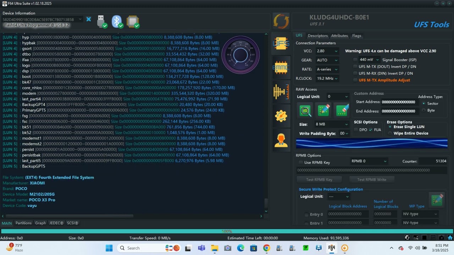This screenshot has width=454, height=255.
Task: Open the support person sidebar icon
Action: tap(281, 140)
